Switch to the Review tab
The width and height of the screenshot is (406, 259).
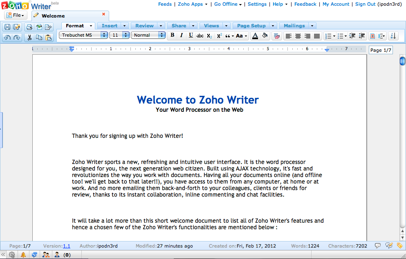click(x=144, y=26)
